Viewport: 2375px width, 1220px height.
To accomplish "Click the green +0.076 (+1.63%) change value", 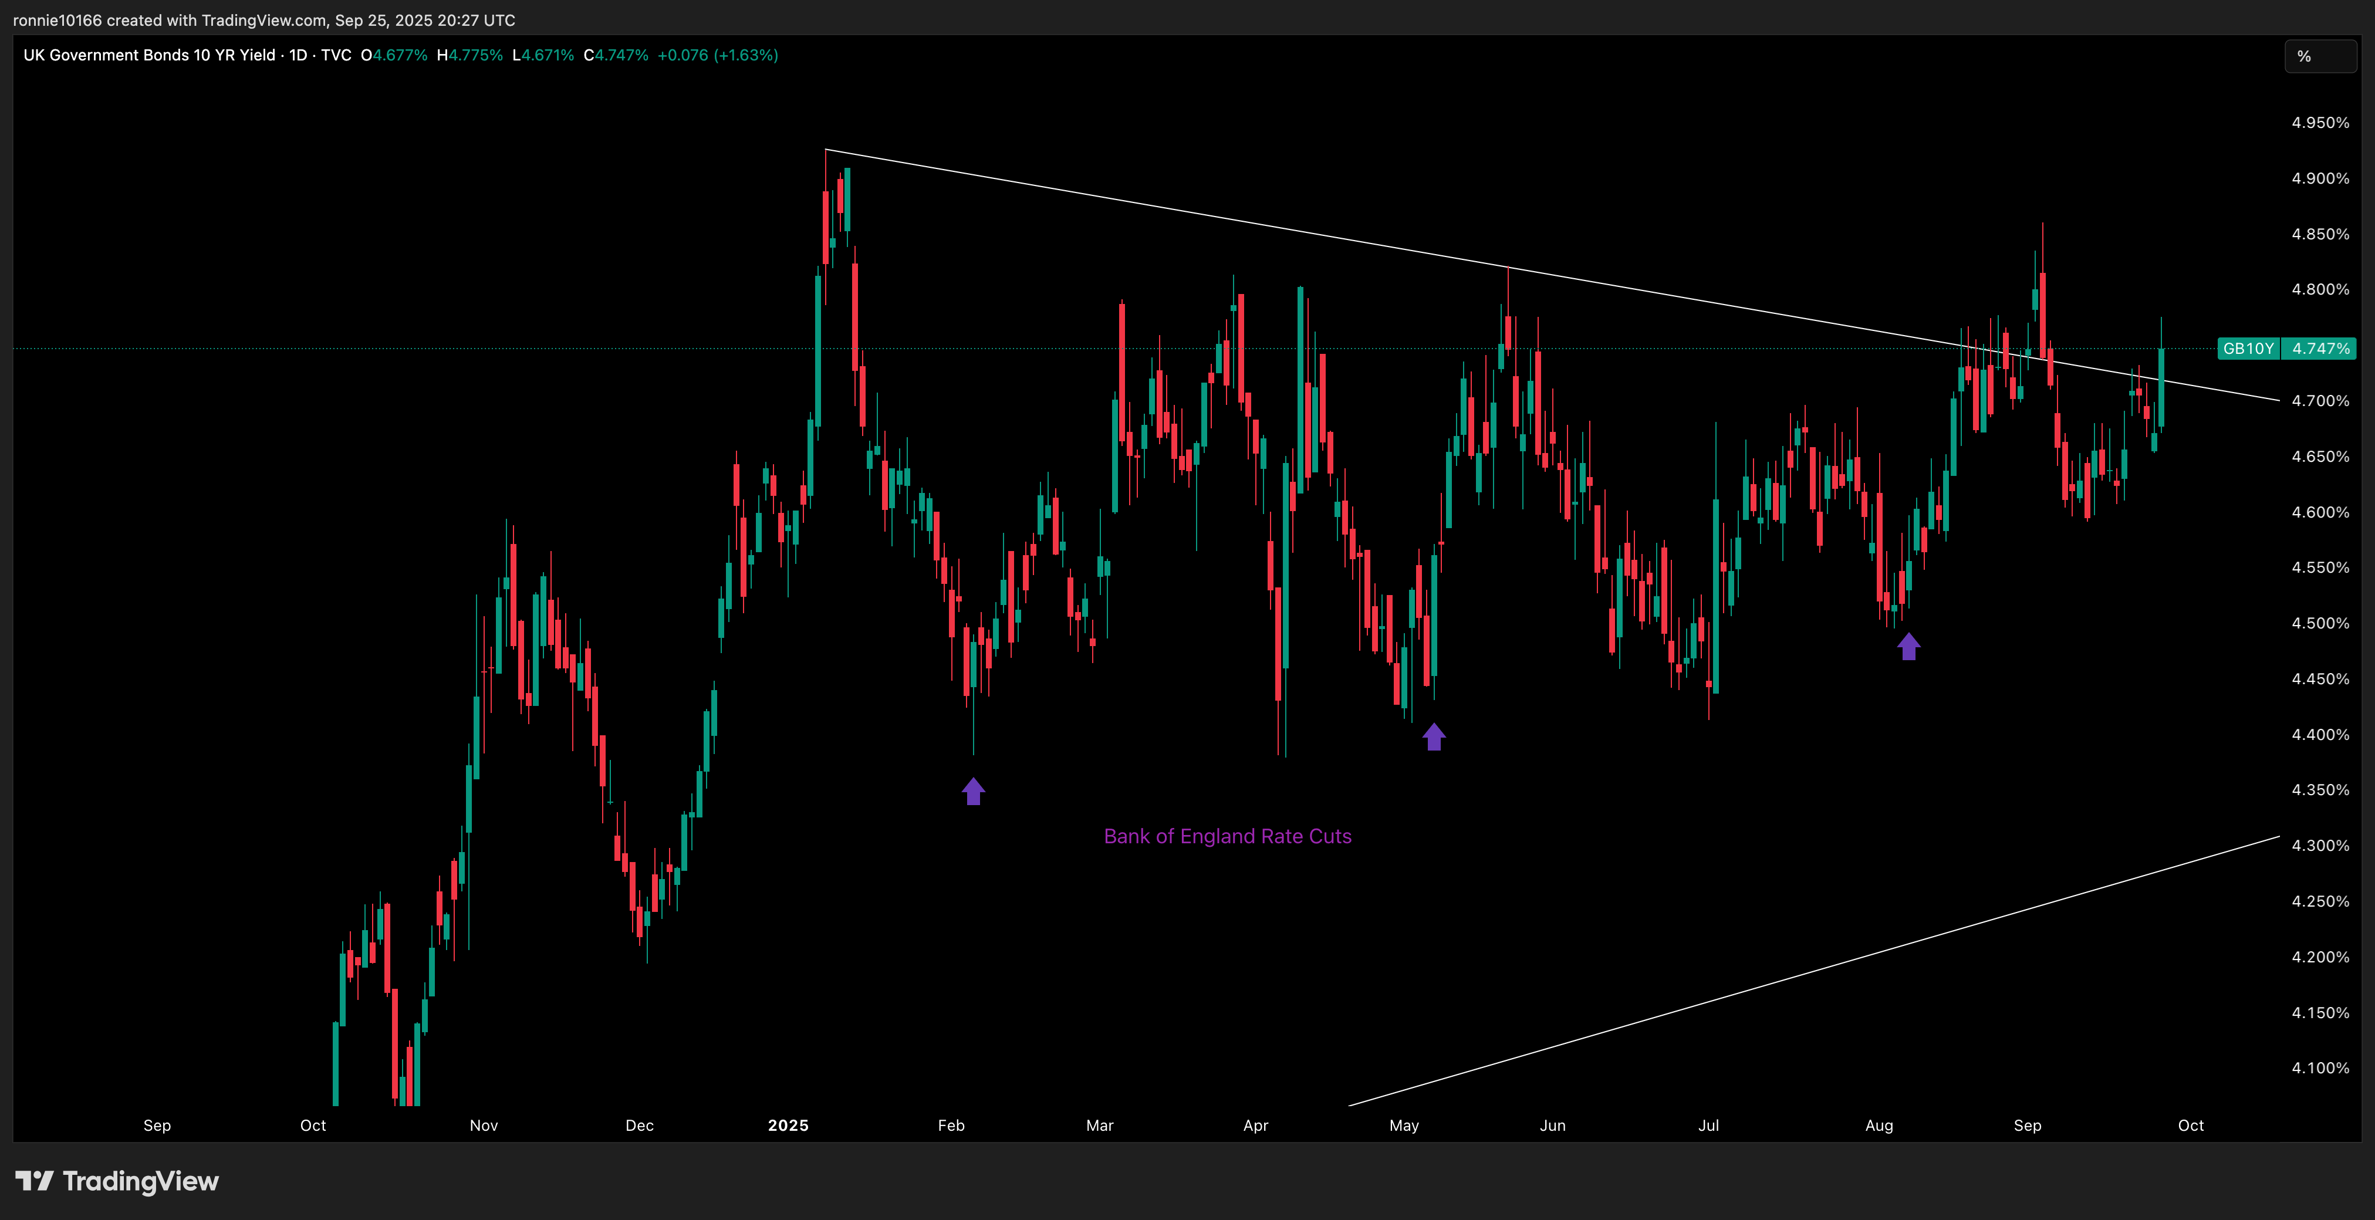I will 717,55.
